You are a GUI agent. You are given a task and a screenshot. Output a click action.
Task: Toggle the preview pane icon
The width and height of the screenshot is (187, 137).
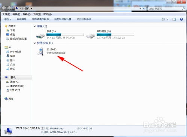pyautogui.click(x=174, y=19)
